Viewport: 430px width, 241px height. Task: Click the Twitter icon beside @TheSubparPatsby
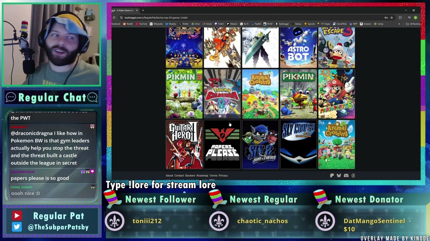(17, 227)
